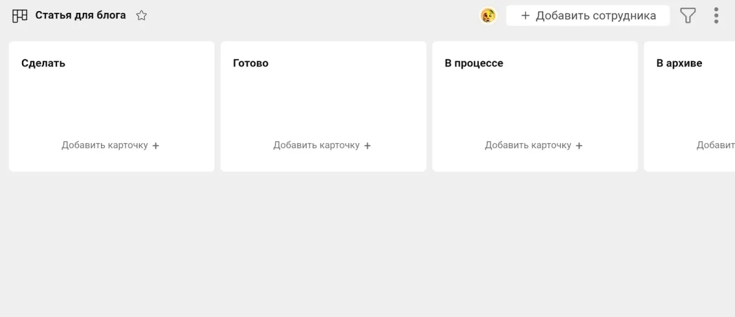This screenshot has width=735, height=317.
Task: Select the "В архиве" column header
Action: click(679, 63)
